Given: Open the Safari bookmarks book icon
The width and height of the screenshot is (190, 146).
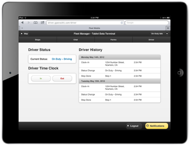Looking at the screenshot, I should (36, 23).
